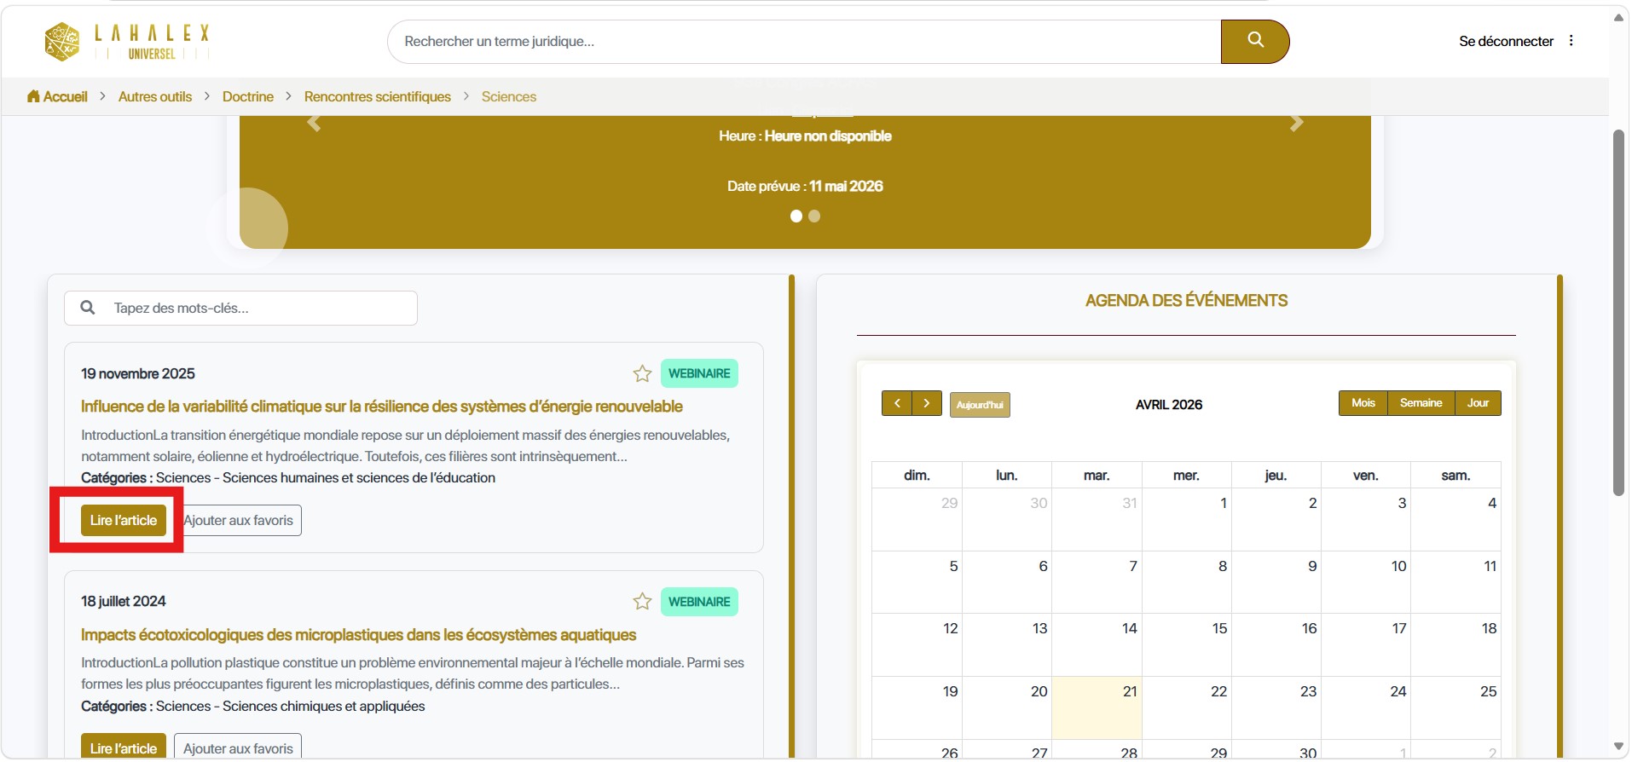Image resolution: width=1632 pixels, height=762 pixels.
Task: Click the '18 juillet 2024' date text
Action: (x=124, y=601)
